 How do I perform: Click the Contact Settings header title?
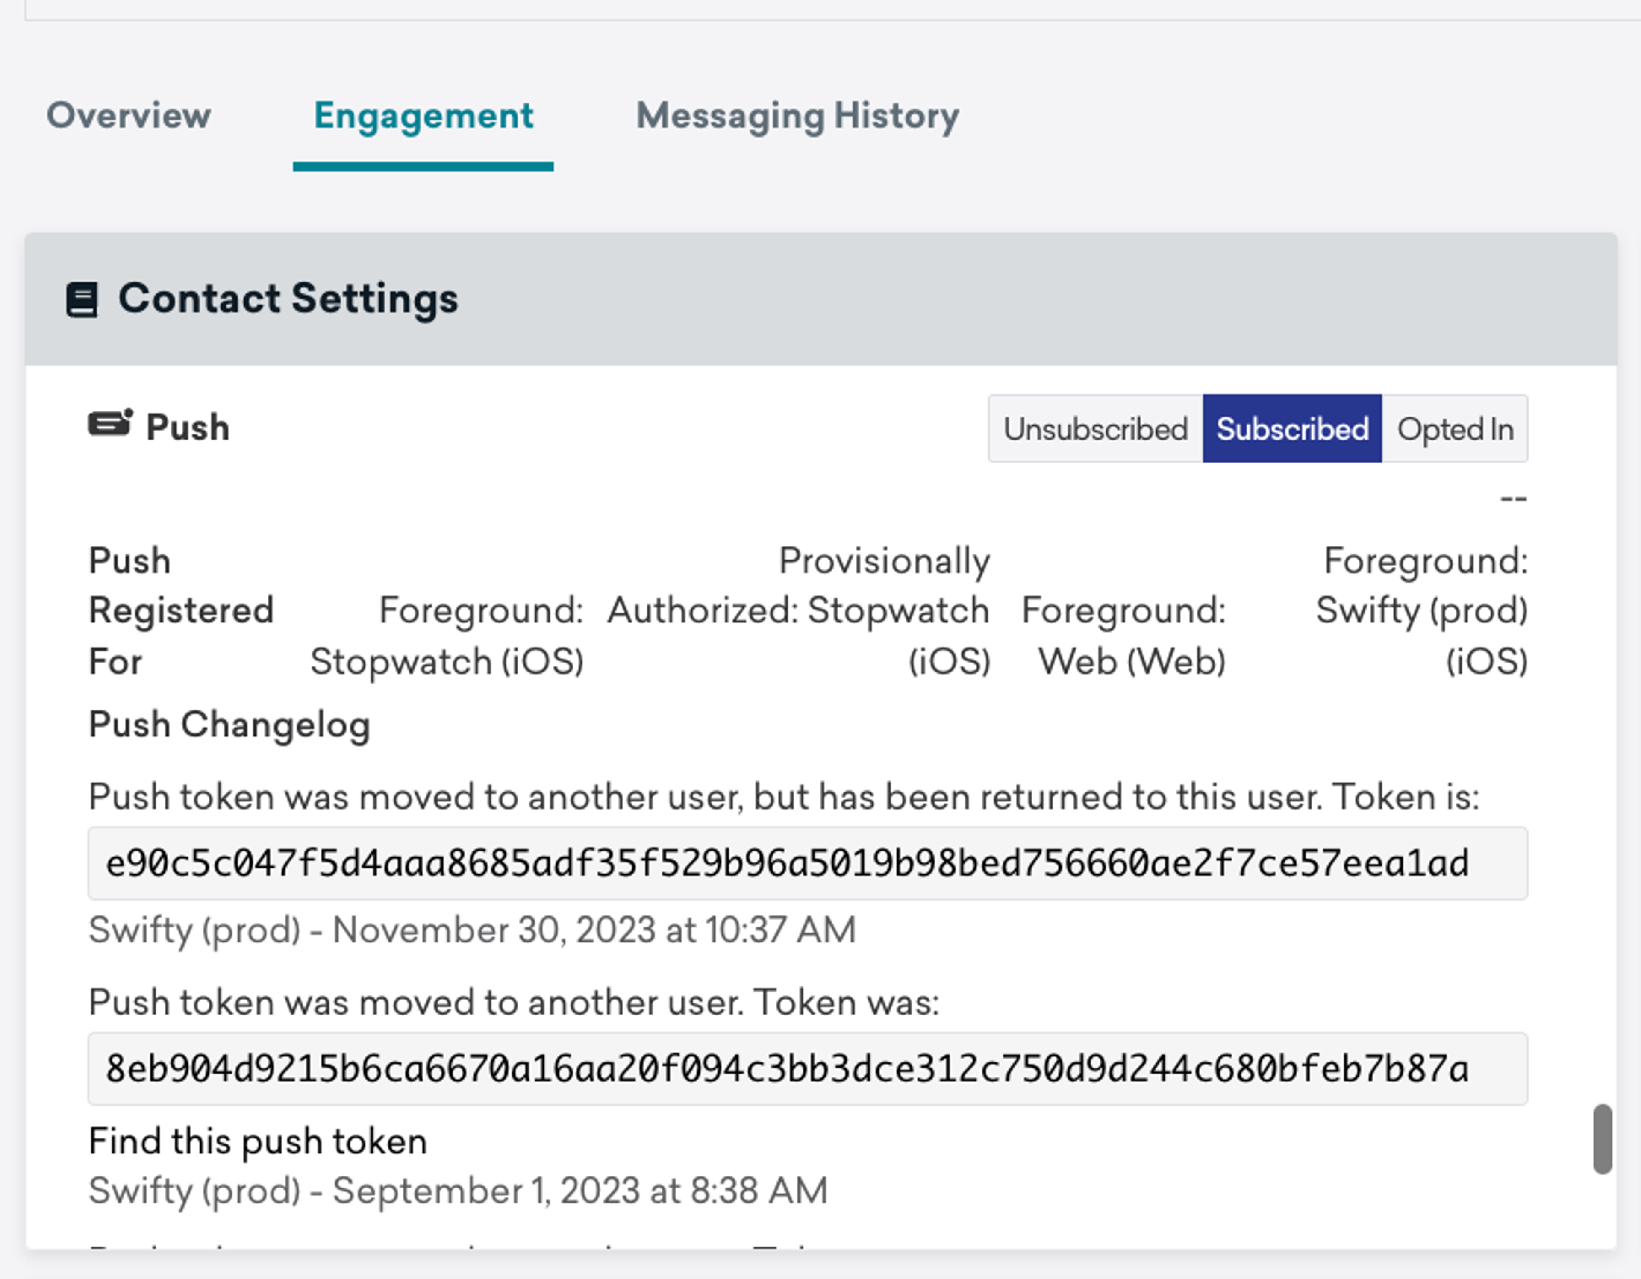pos(288,298)
